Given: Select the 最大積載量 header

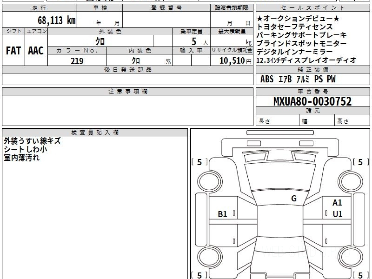Looking at the screenshot, I should click(x=232, y=31).
